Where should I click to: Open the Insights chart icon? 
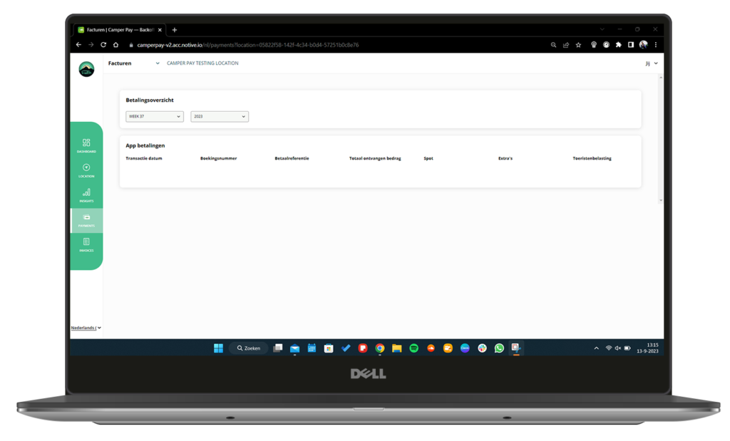[86, 193]
